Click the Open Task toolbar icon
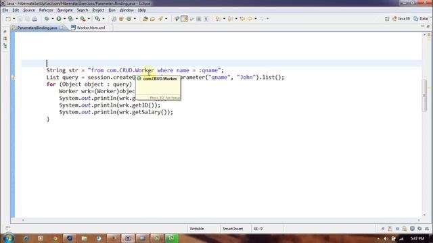The width and height of the screenshot is (433, 243). click(x=152, y=19)
